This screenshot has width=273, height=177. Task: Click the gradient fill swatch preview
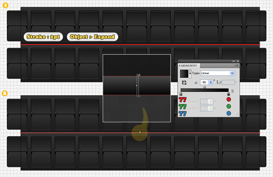[184, 74]
